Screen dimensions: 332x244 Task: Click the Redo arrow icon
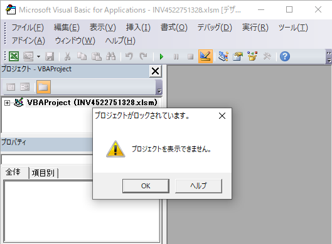(143, 56)
